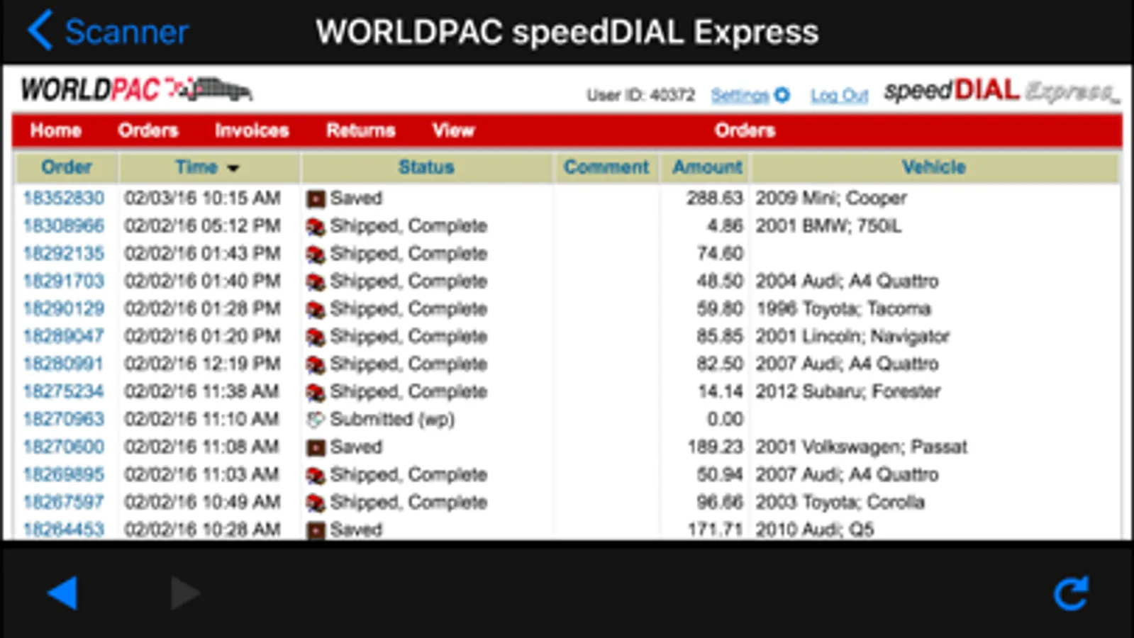The width and height of the screenshot is (1134, 638).
Task: Tap the browser back arrow icon
Action: [x=62, y=593]
